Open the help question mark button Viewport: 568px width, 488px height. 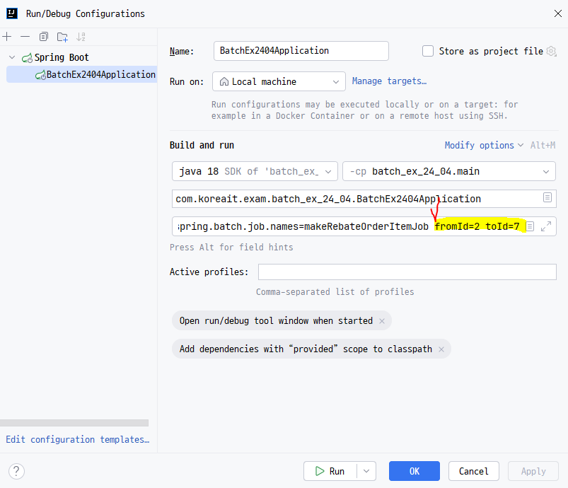(16, 471)
